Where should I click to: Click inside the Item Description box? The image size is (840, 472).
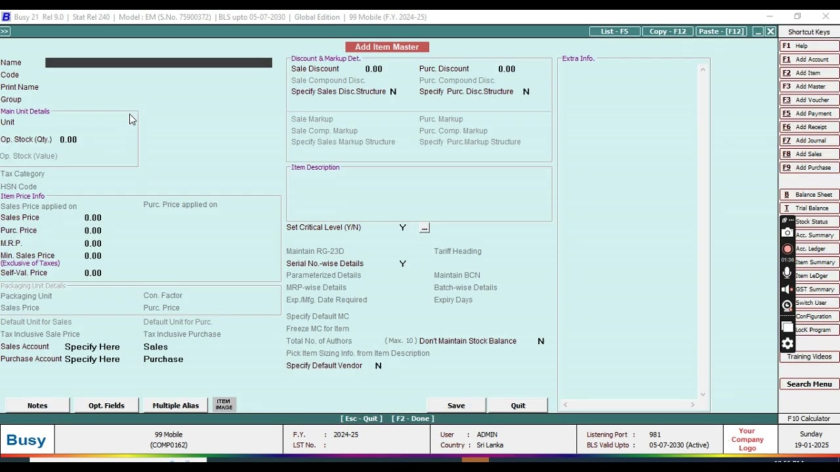click(x=419, y=195)
